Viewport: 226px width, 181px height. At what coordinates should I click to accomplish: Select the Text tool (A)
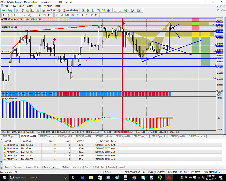coord(39,15)
